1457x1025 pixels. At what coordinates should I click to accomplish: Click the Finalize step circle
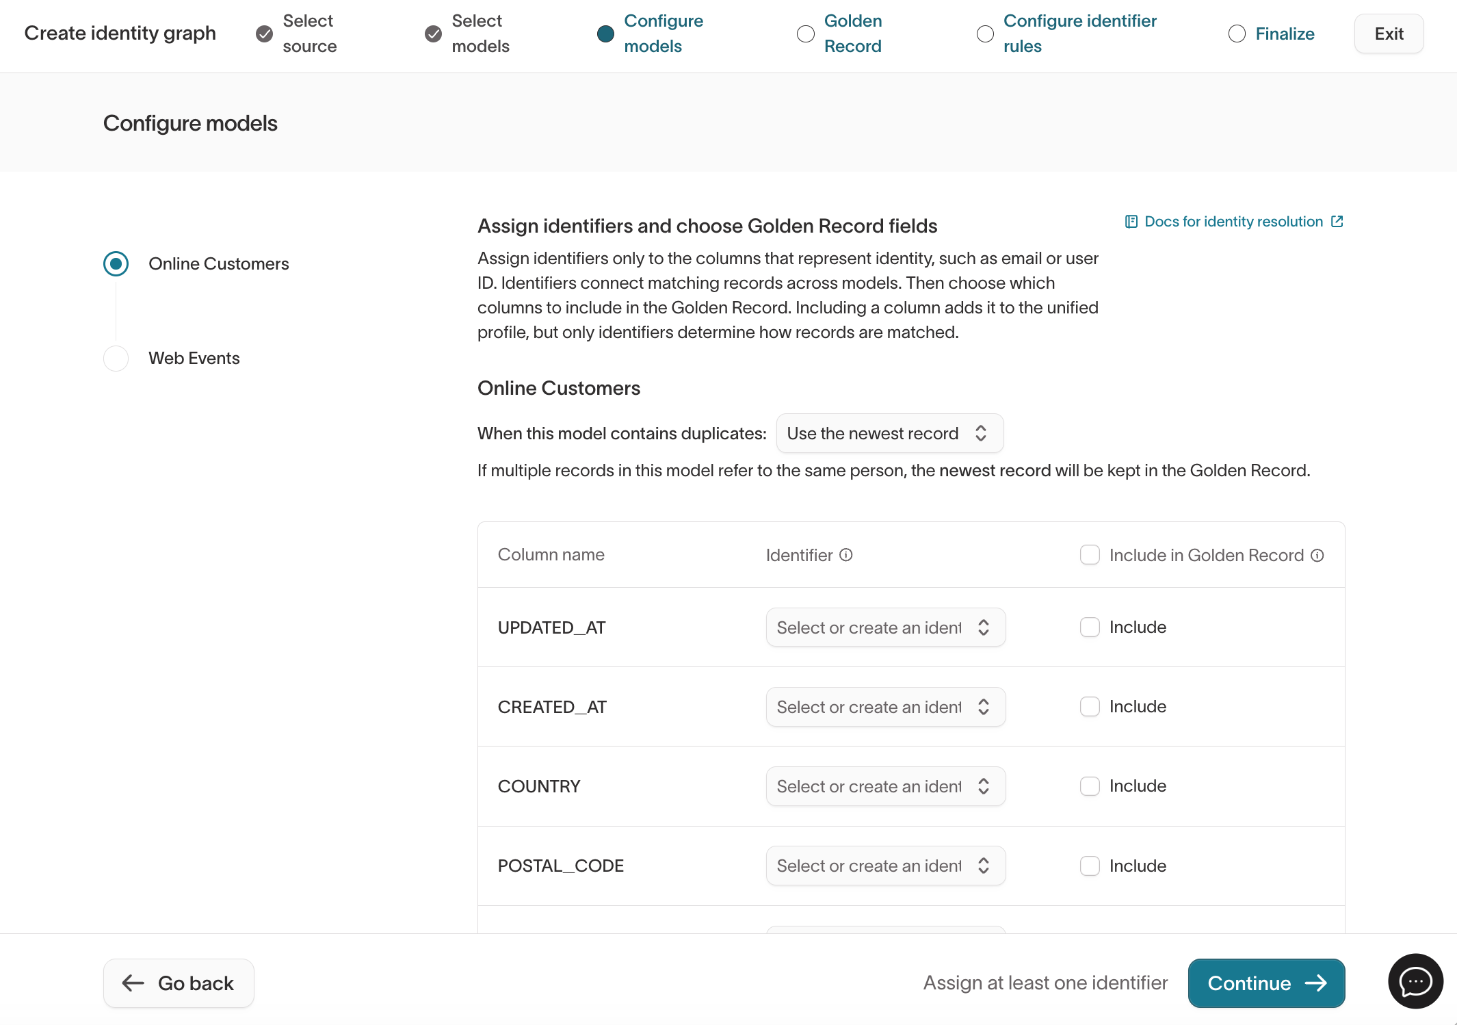pyautogui.click(x=1237, y=33)
